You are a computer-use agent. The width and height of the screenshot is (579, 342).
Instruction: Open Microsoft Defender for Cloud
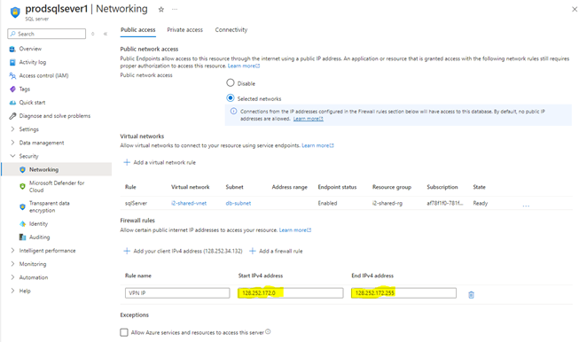point(57,186)
